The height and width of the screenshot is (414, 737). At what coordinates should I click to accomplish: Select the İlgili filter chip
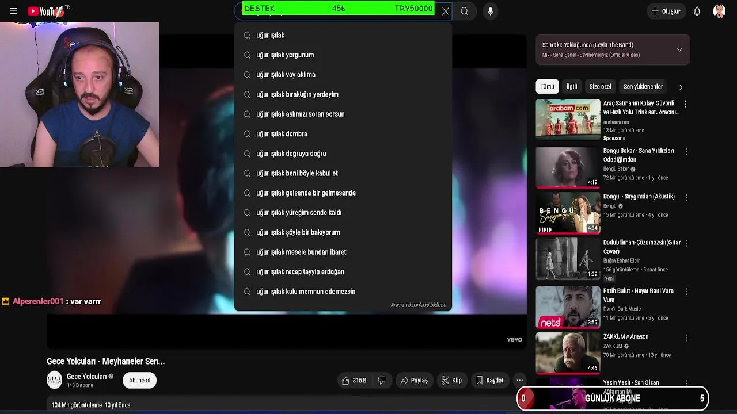571,86
